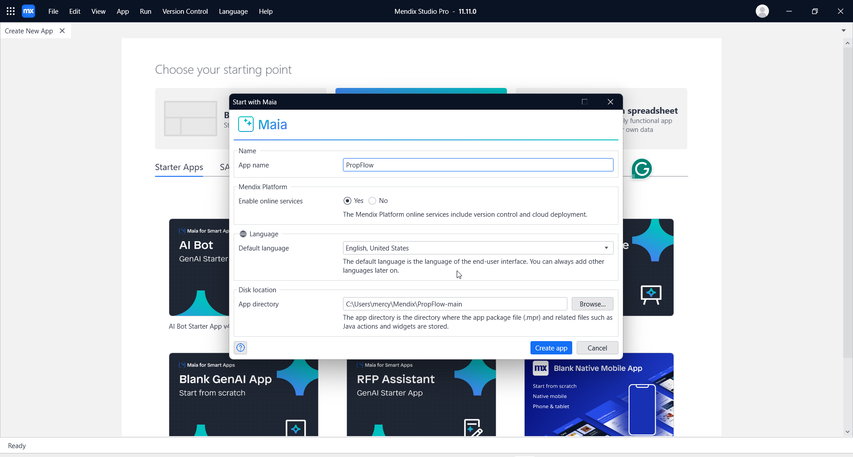
Task: Minimize the Mendix Studio Pro window
Action: coord(789,11)
